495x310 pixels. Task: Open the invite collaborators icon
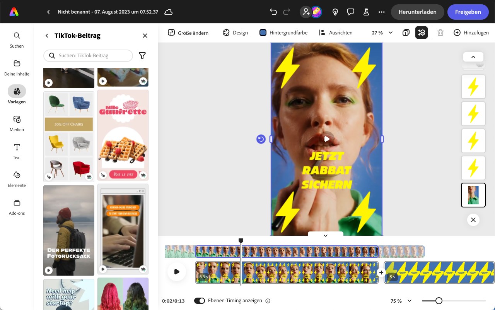click(x=306, y=12)
